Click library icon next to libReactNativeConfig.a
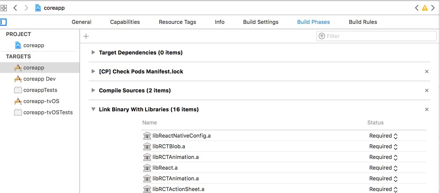440x193 pixels. pyautogui.click(x=147, y=136)
